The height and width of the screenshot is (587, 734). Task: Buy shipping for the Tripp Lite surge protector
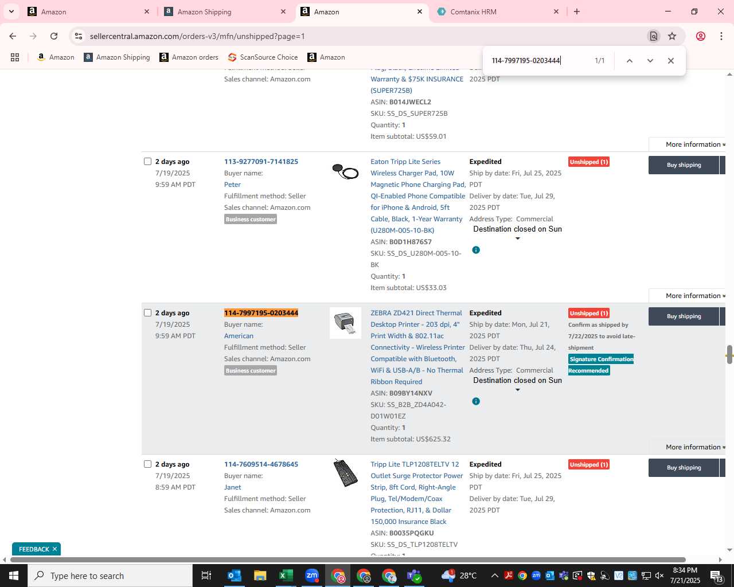(x=684, y=468)
